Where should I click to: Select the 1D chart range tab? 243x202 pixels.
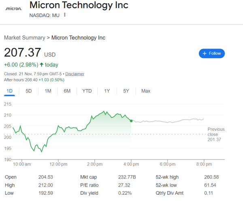(10, 91)
